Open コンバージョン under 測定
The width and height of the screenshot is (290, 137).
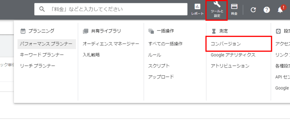tap(239, 44)
